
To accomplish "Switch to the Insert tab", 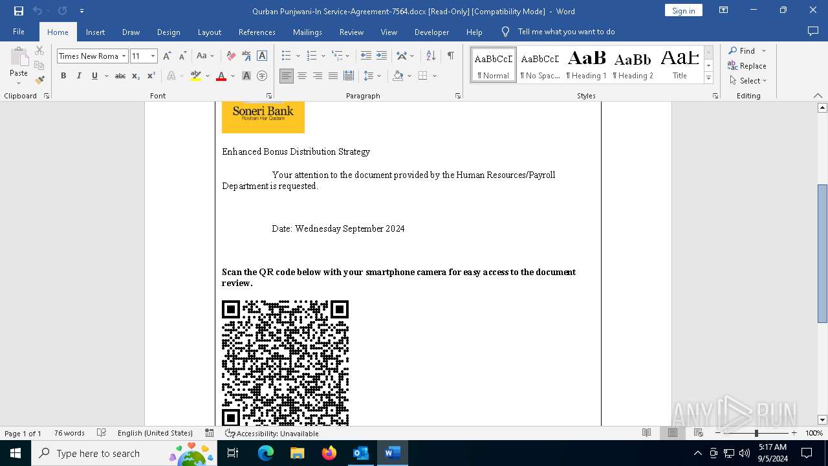I will pyautogui.click(x=95, y=32).
